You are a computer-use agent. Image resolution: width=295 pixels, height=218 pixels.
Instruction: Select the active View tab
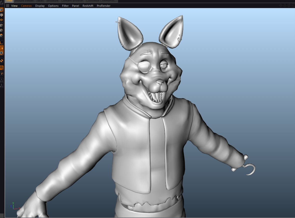coord(9,1)
